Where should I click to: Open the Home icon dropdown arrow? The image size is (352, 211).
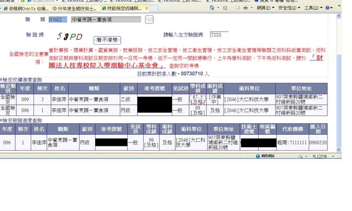tap(218, 8)
